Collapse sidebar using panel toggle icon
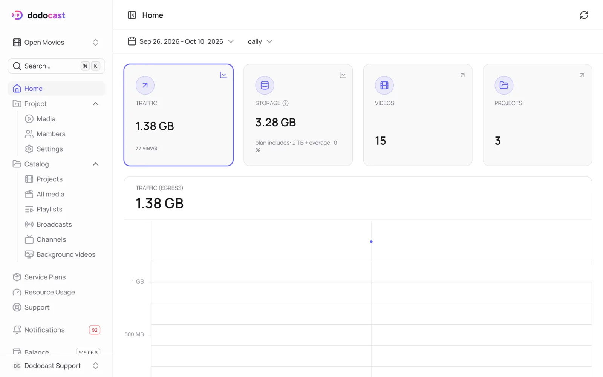Viewport: 603px width, 377px height. [x=132, y=15]
